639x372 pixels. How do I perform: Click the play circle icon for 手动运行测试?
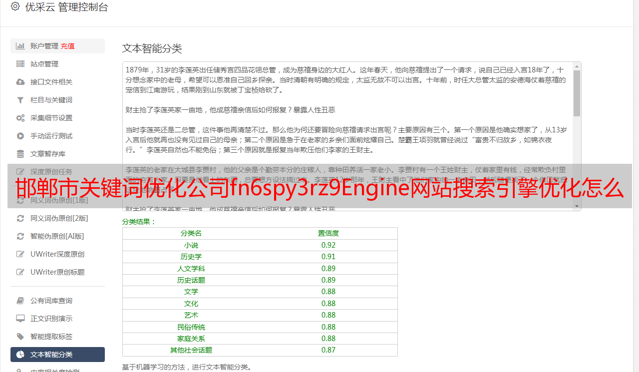(x=20, y=136)
